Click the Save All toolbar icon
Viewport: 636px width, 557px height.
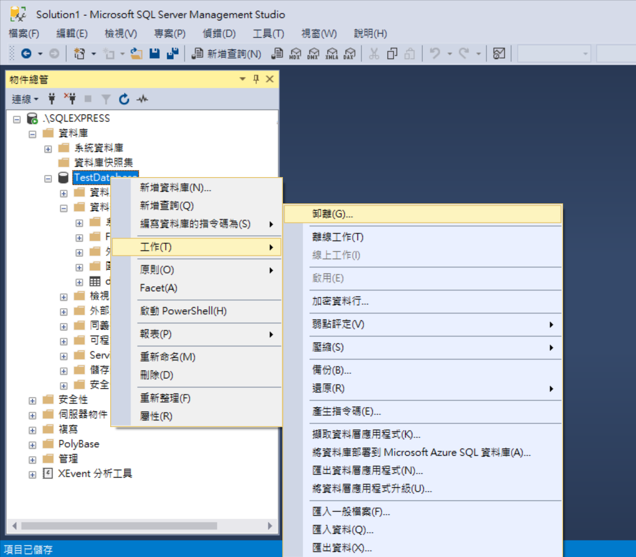[x=173, y=54]
